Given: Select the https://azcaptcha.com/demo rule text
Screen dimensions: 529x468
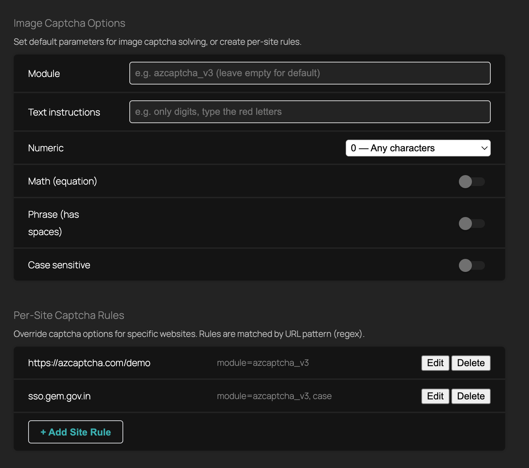Looking at the screenshot, I should coord(89,363).
